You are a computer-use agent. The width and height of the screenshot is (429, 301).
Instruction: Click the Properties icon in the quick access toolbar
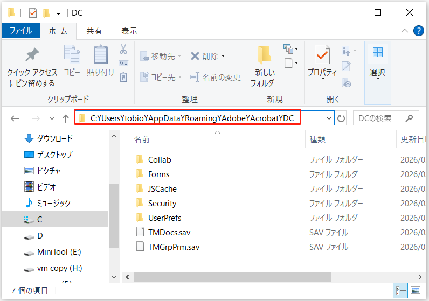pyautogui.click(x=32, y=12)
